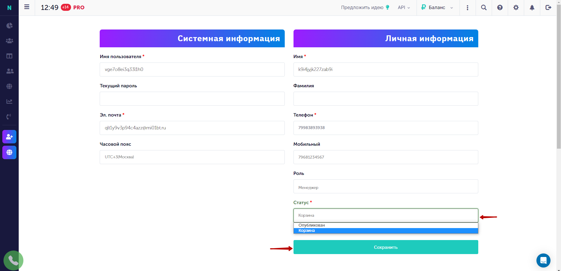
Task: Open the pie chart sidebar section
Action: pos(9,26)
